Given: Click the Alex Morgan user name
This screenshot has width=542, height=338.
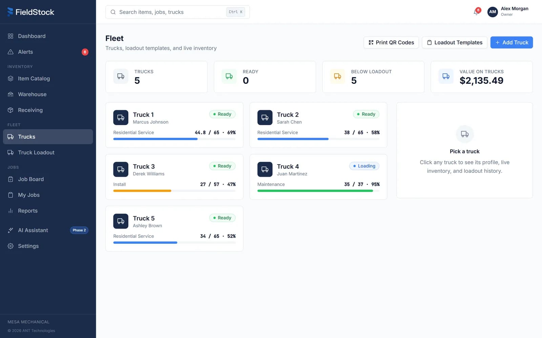Looking at the screenshot, I should [x=515, y=9].
